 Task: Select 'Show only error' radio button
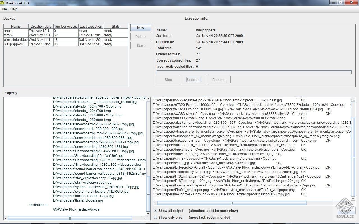click(156, 217)
